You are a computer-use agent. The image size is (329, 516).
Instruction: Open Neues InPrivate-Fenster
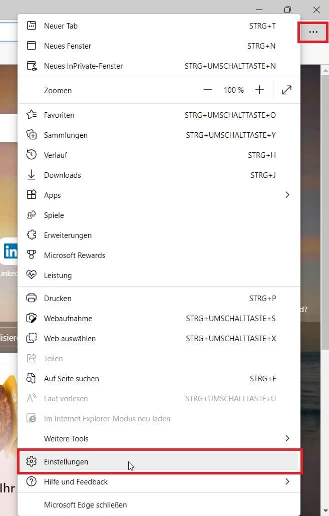(x=83, y=66)
